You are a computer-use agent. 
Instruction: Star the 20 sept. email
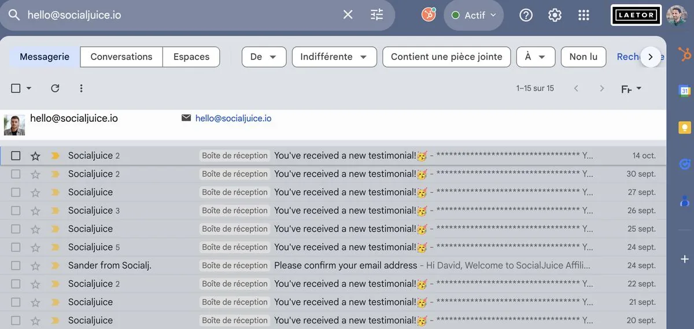pos(35,320)
